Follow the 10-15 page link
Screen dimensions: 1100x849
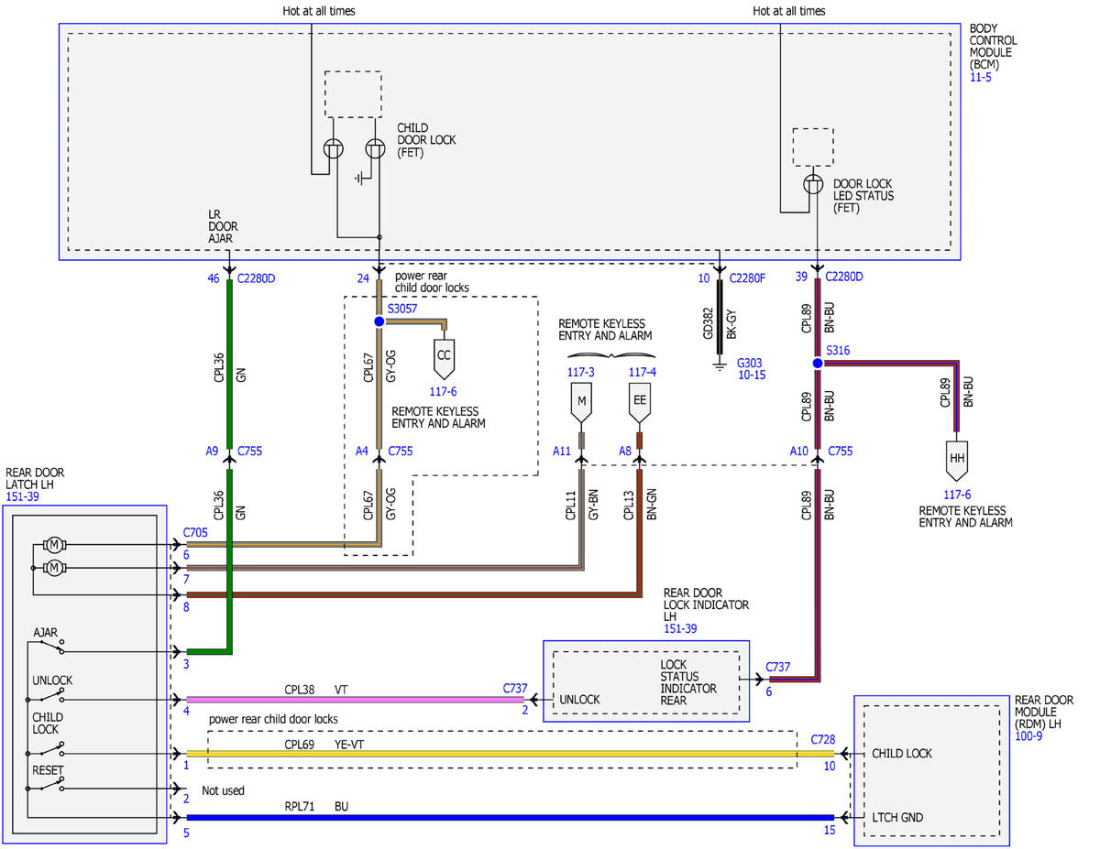click(x=751, y=376)
